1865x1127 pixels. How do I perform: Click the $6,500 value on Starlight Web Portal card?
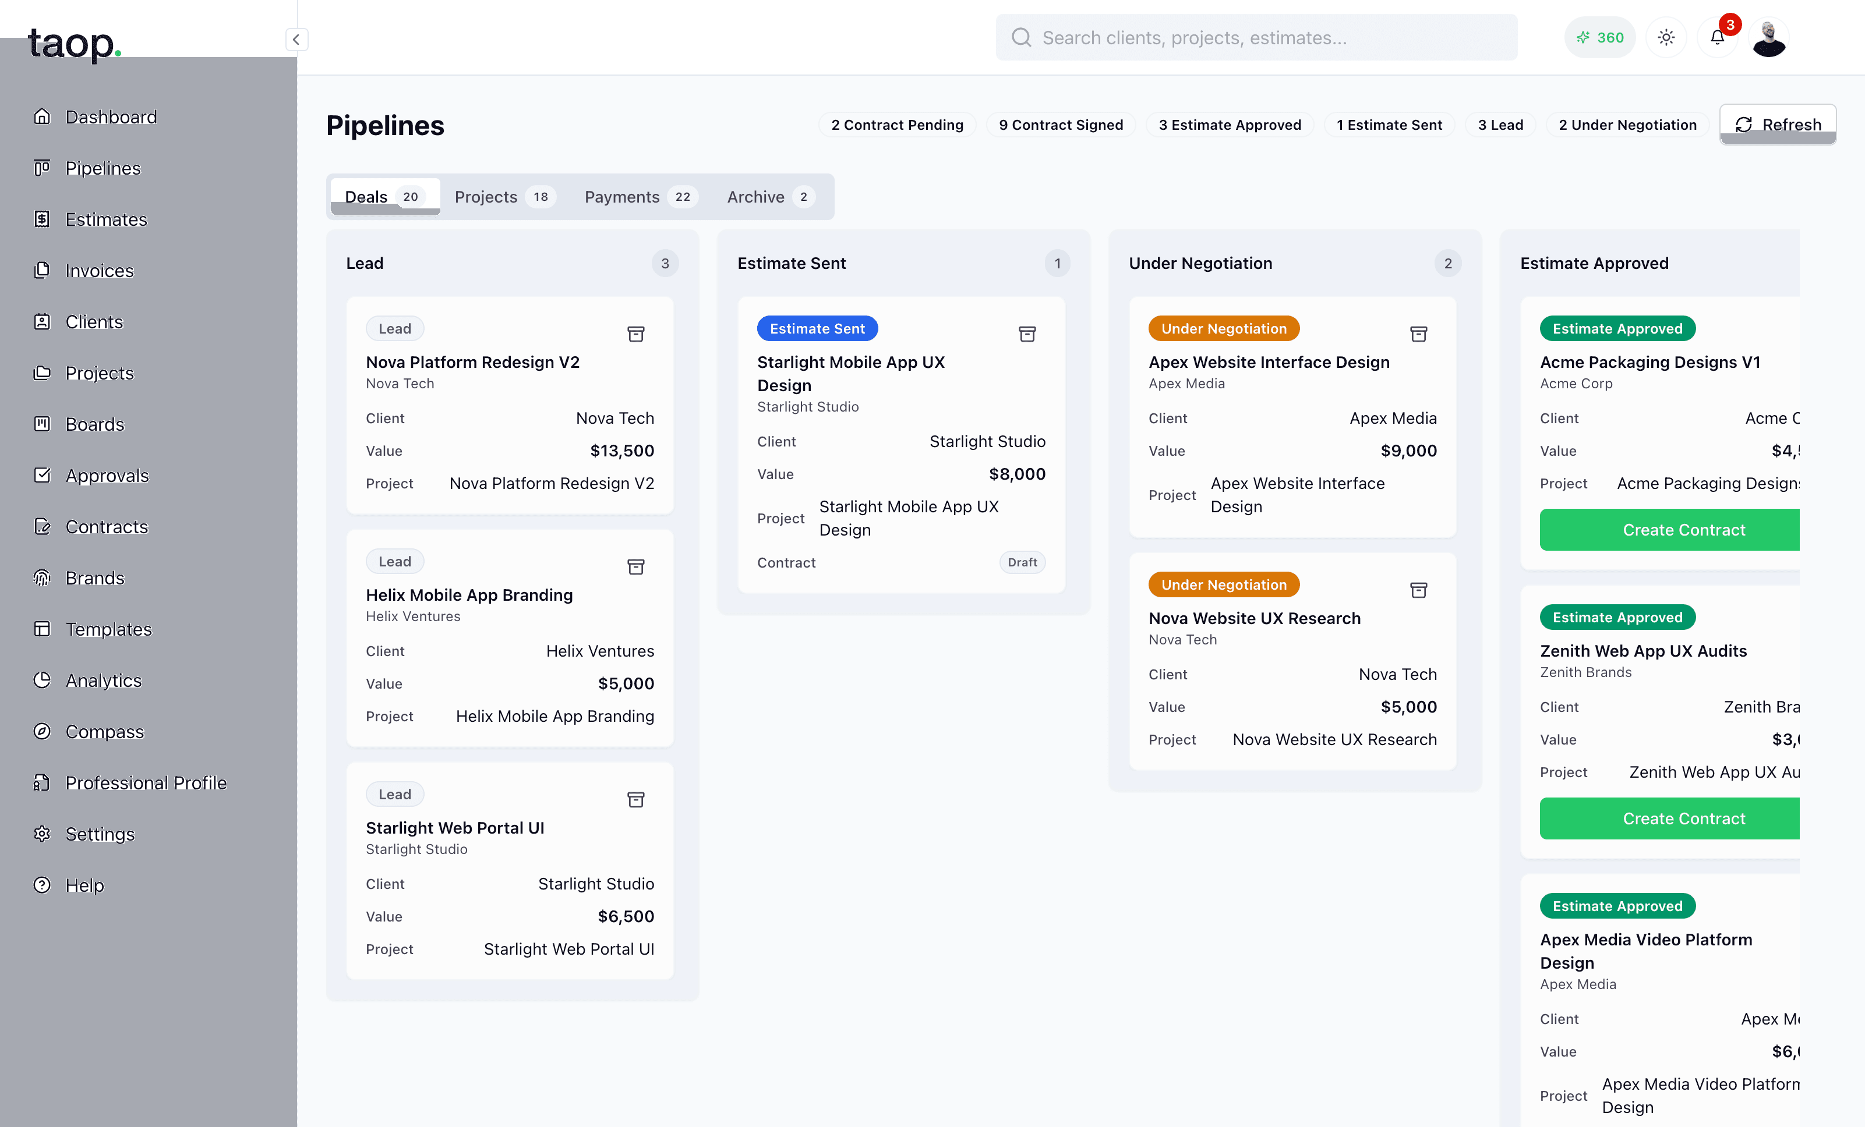(625, 917)
